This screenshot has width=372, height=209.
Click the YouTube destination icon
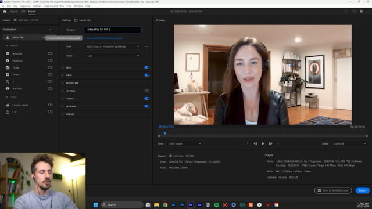click(8, 88)
